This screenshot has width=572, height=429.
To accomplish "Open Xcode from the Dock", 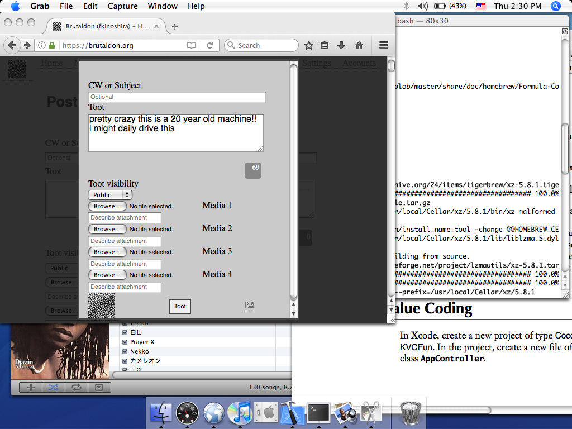I will pyautogui.click(x=292, y=413).
